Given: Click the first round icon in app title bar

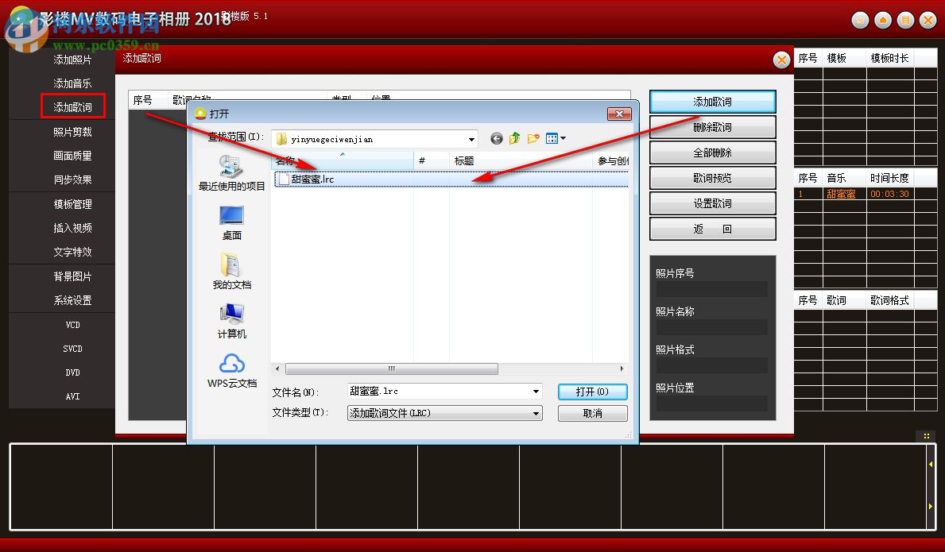Looking at the screenshot, I should 860,21.
